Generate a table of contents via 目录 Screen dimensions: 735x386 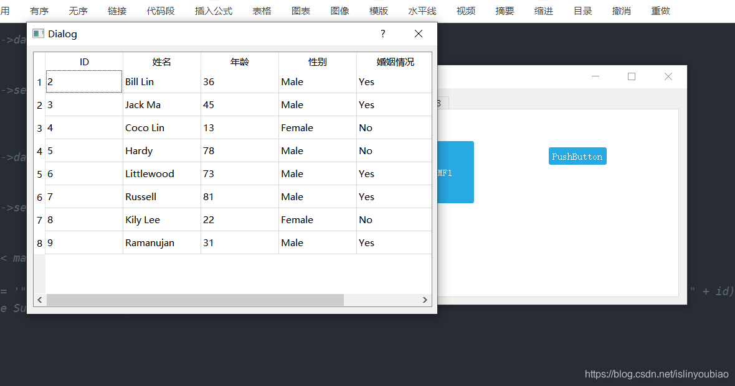click(x=582, y=11)
